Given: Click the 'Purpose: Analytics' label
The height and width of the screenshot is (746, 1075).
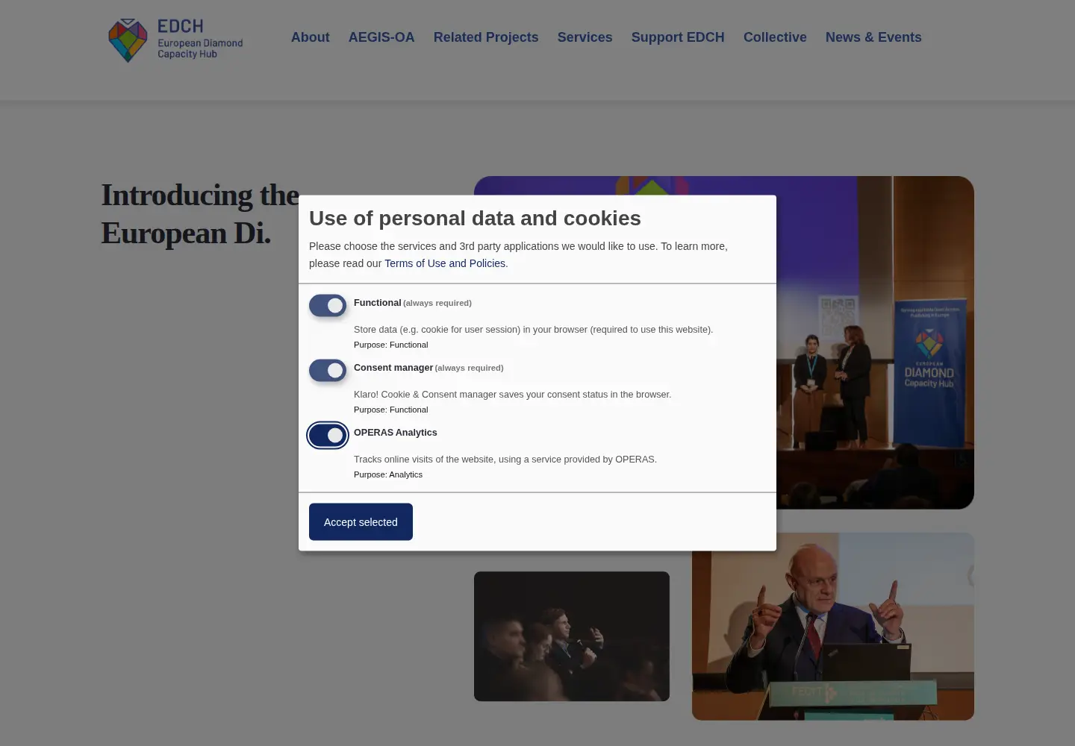Looking at the screenshot, I should 388,474.
